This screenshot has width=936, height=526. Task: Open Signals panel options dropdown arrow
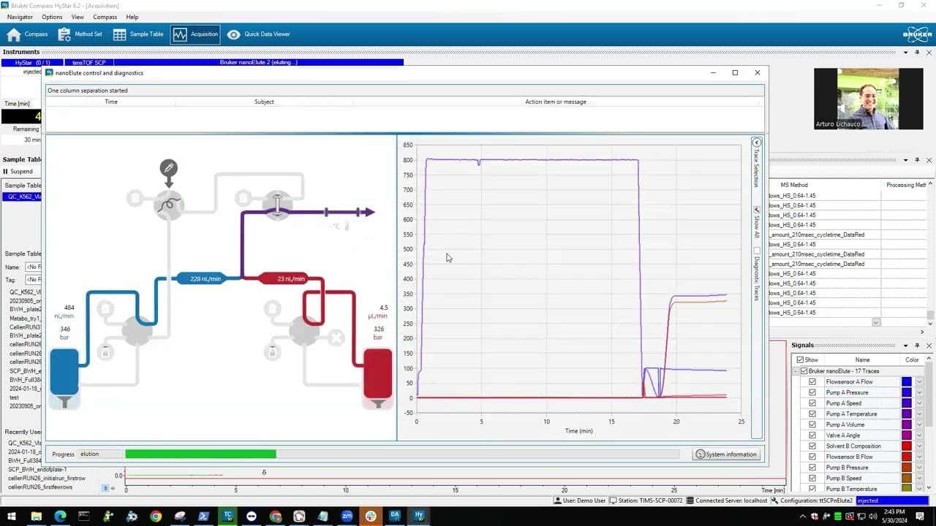point(906,345)
